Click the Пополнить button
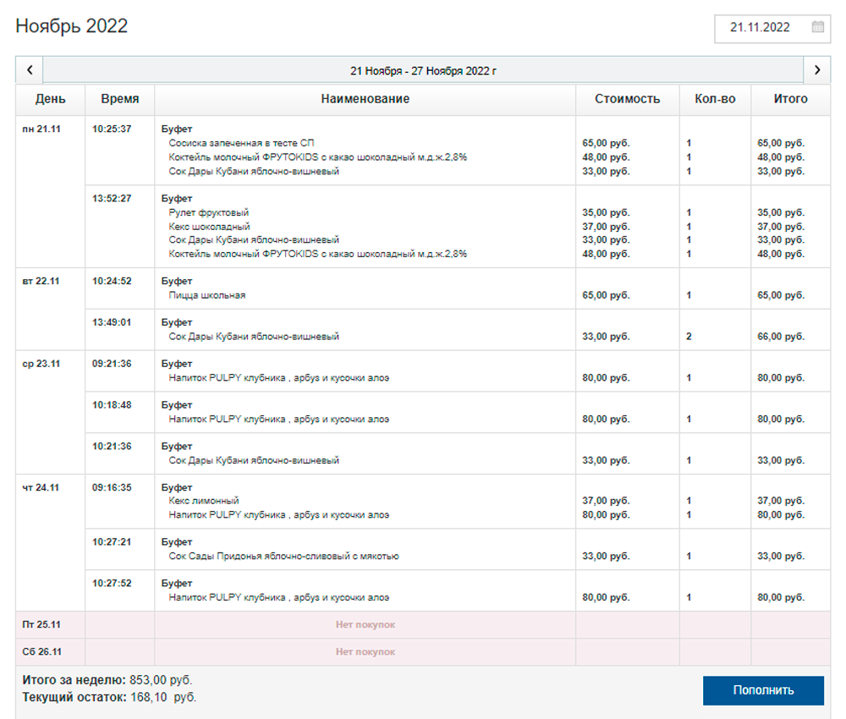This screenshot has width=846, height=719. click(763, 690)
